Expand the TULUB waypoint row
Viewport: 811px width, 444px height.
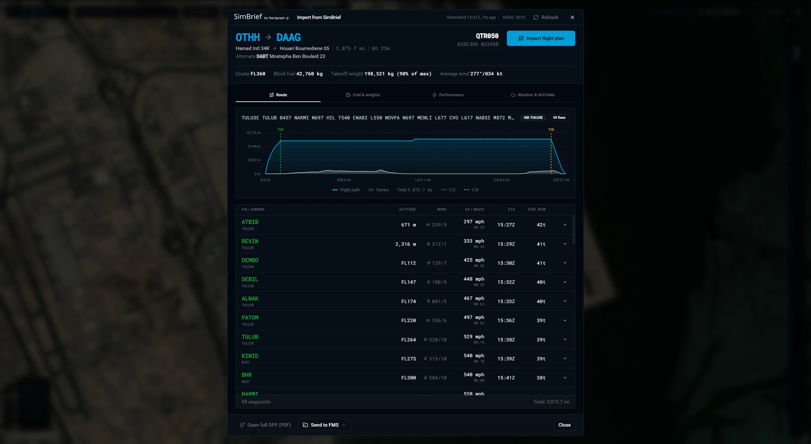click(565, 339)
